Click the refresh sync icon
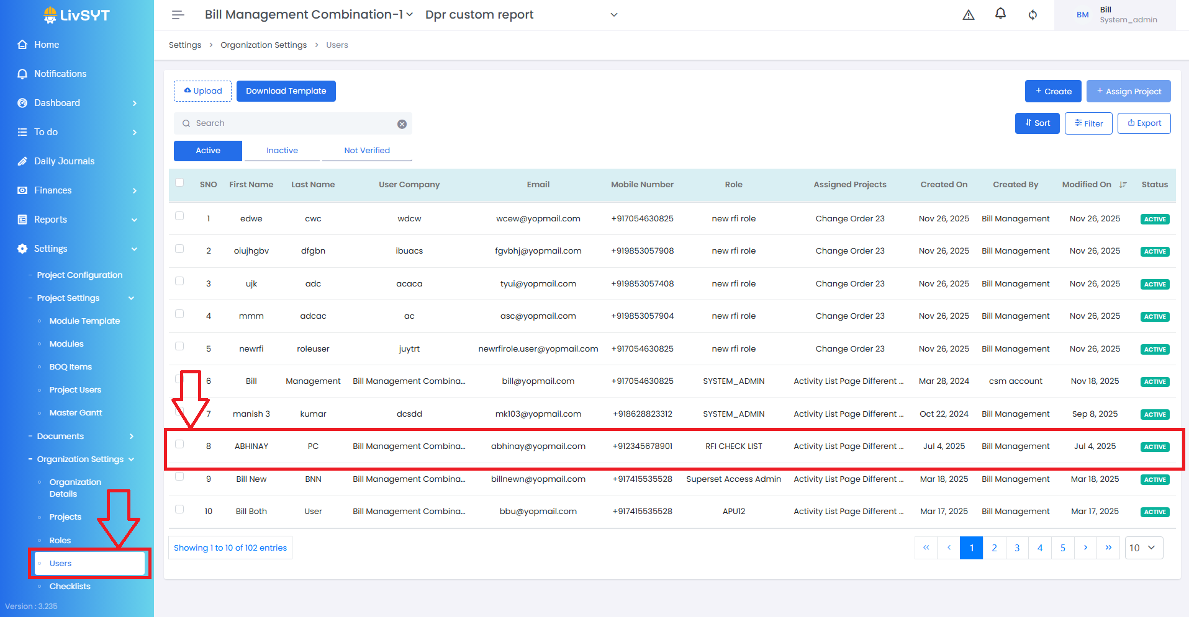The image size is (1189, 617). [x=1033, y=15]
